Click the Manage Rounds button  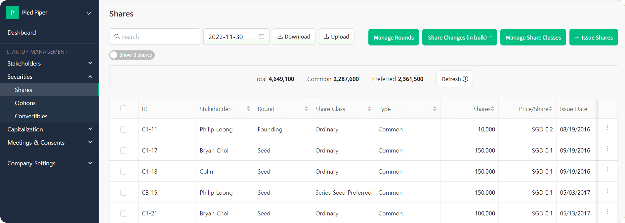[394, 37]
